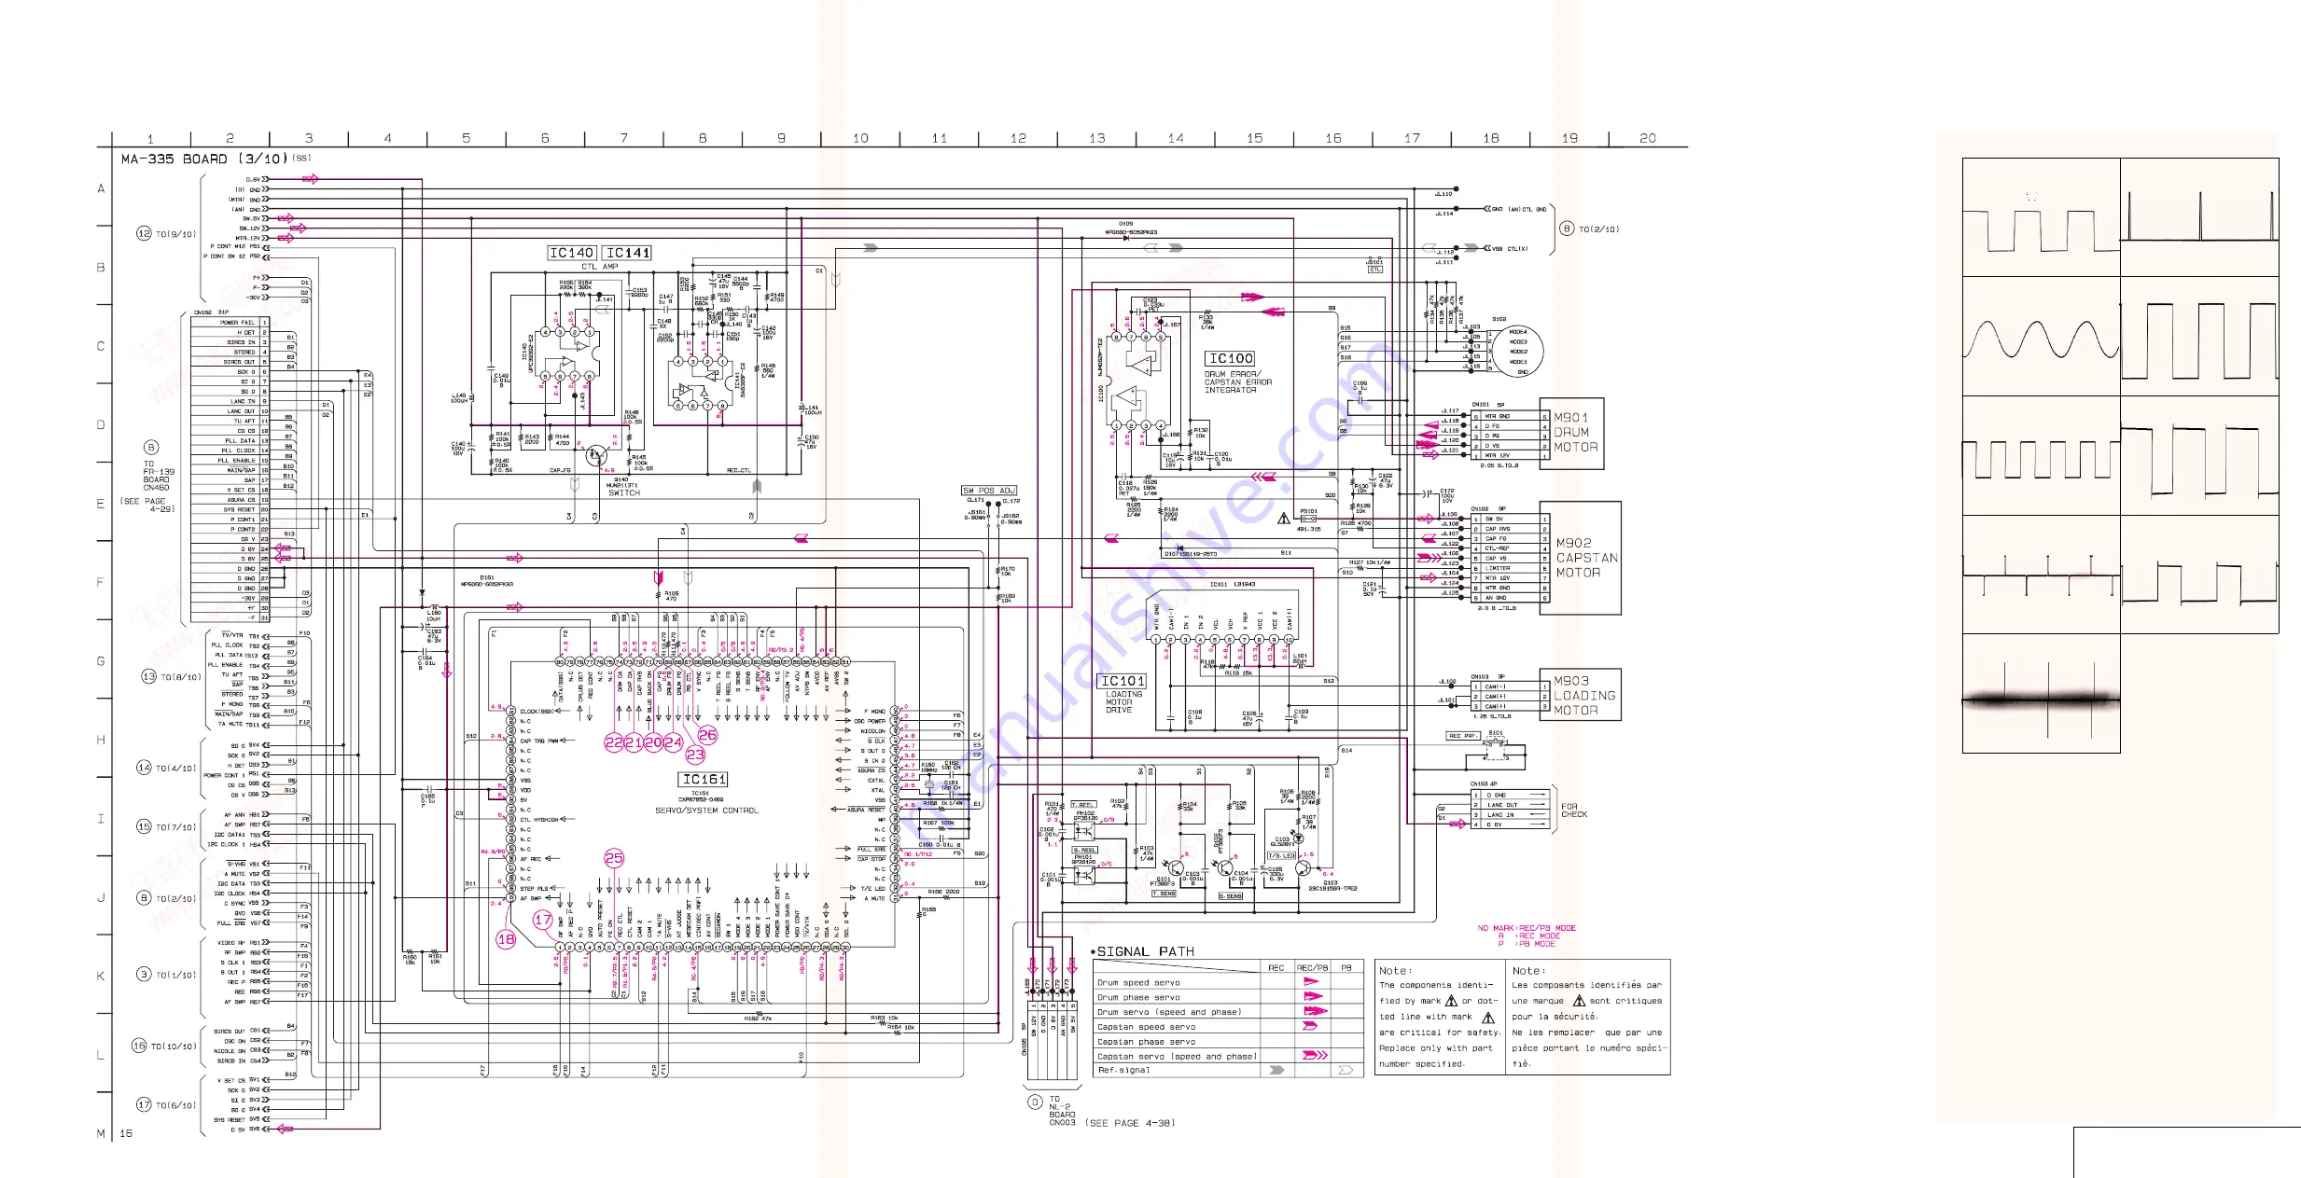Click the "TO(8/10)" connector label

pos(180,677)
